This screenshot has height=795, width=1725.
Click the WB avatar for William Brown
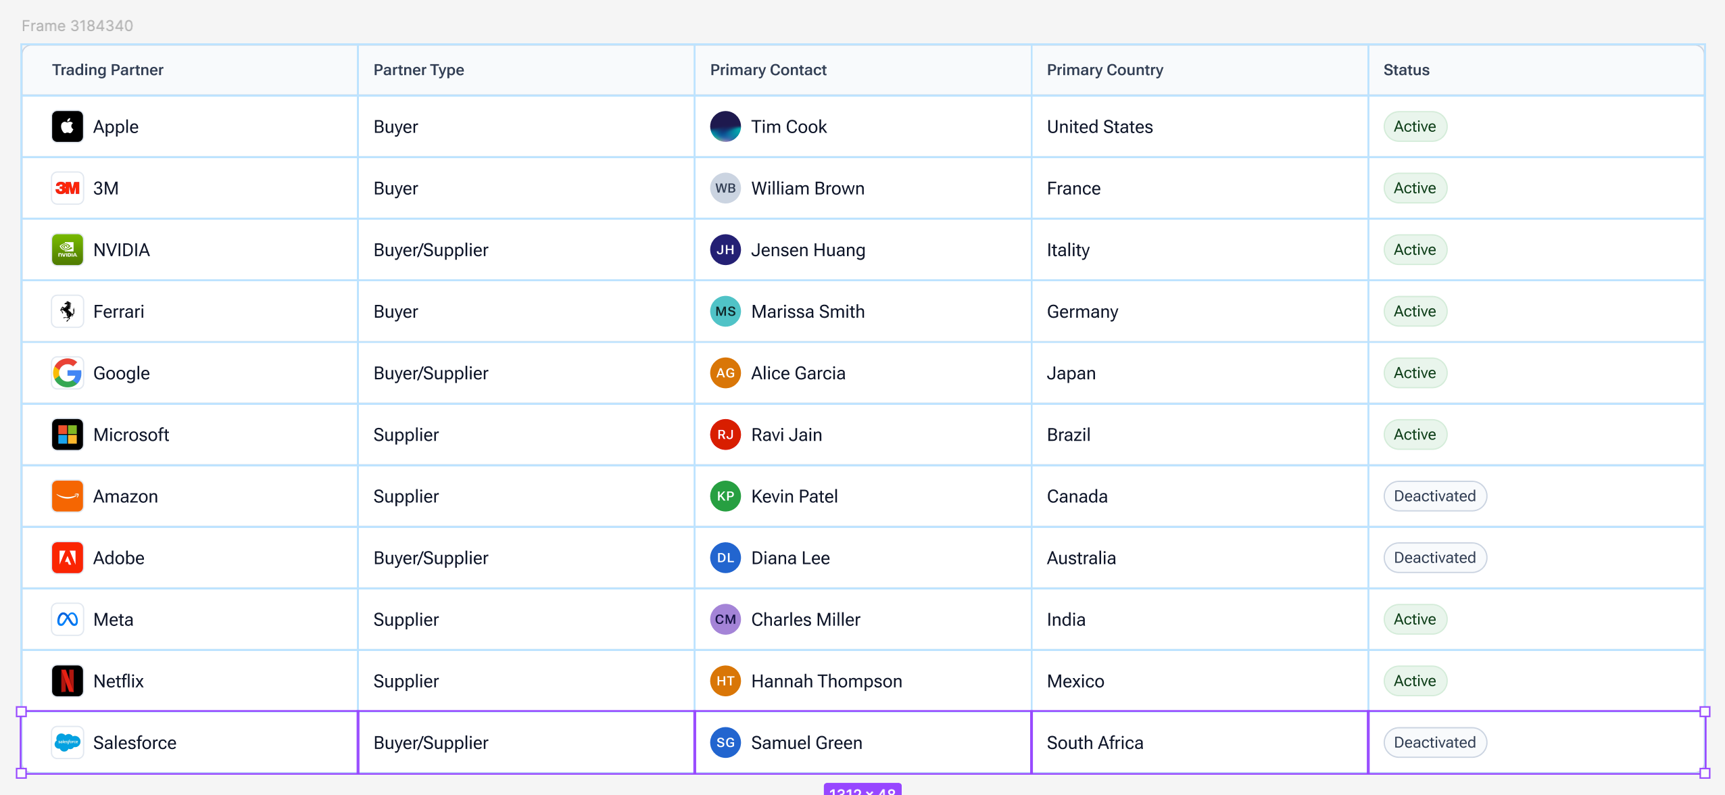pyautogui.click(x=725, y=188)
